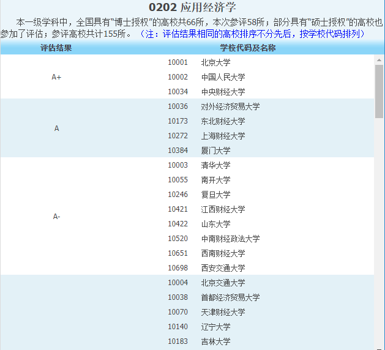Image resolution: width=385 pixels, height=350 pixels.
Task: Click school code 10183
Action: pyautogui.click(x=178, y=341)
